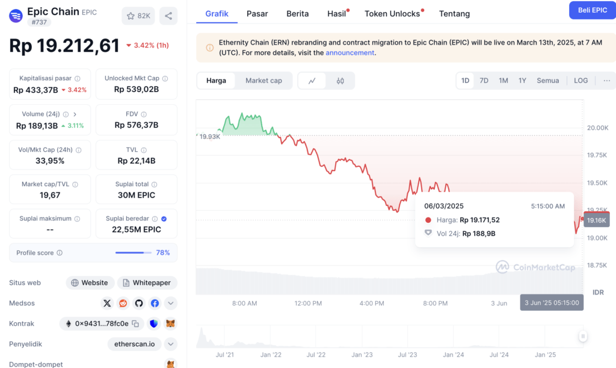Open etherscan.io explorer link

click(x=134, y=344)
